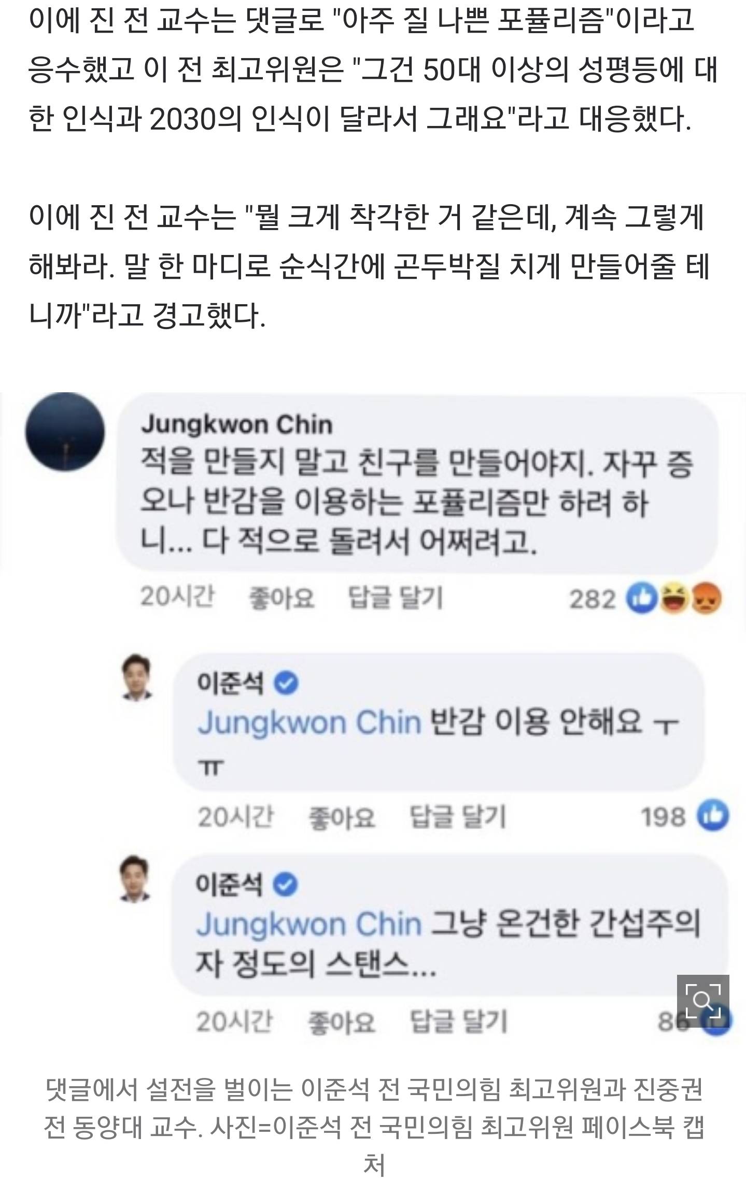746x1194 pixels.
Task: Click the blue like icon beside 282
Action: click(x=642, y=599)
